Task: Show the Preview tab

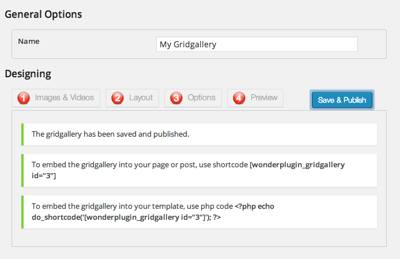Action: [263, 98]
